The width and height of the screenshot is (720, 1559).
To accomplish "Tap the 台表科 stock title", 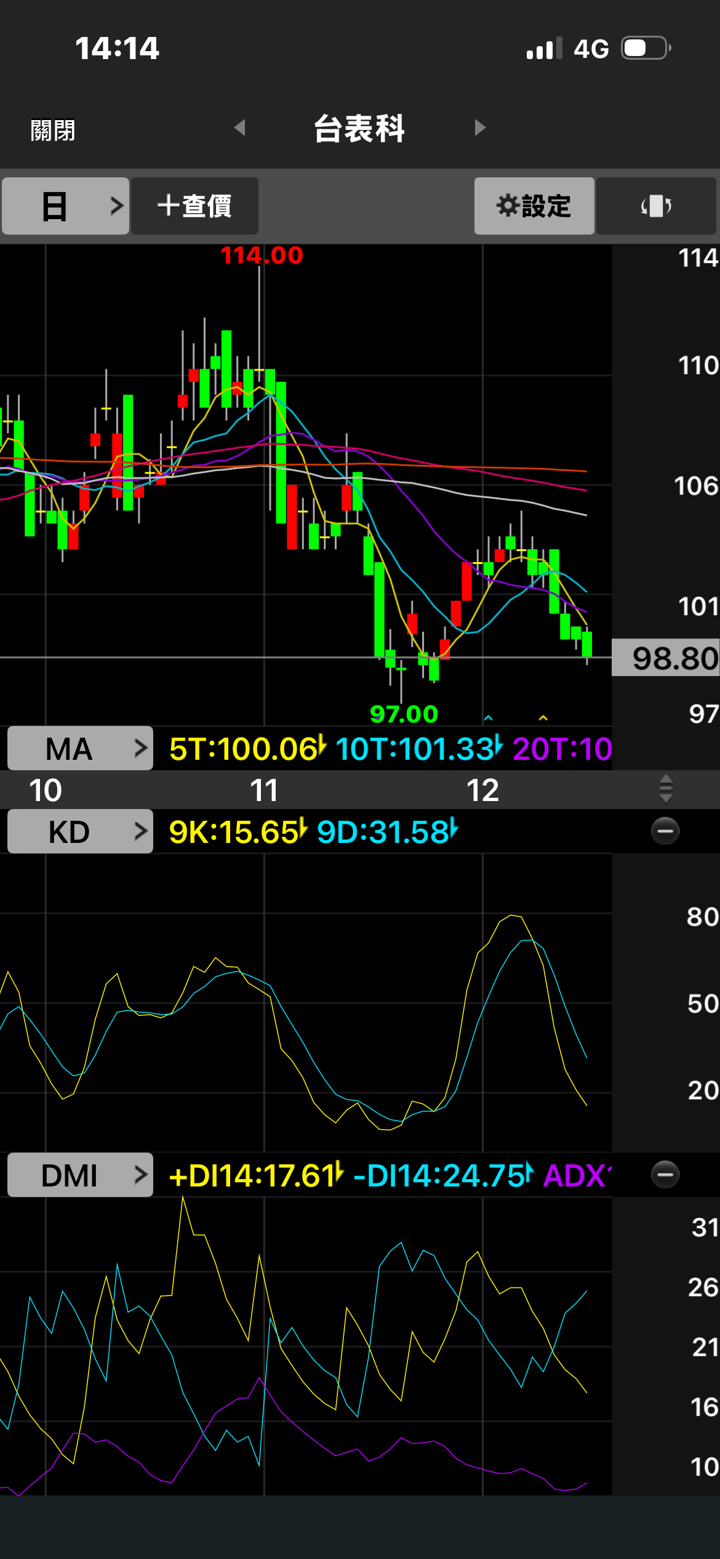I will (x=359, y=129).
